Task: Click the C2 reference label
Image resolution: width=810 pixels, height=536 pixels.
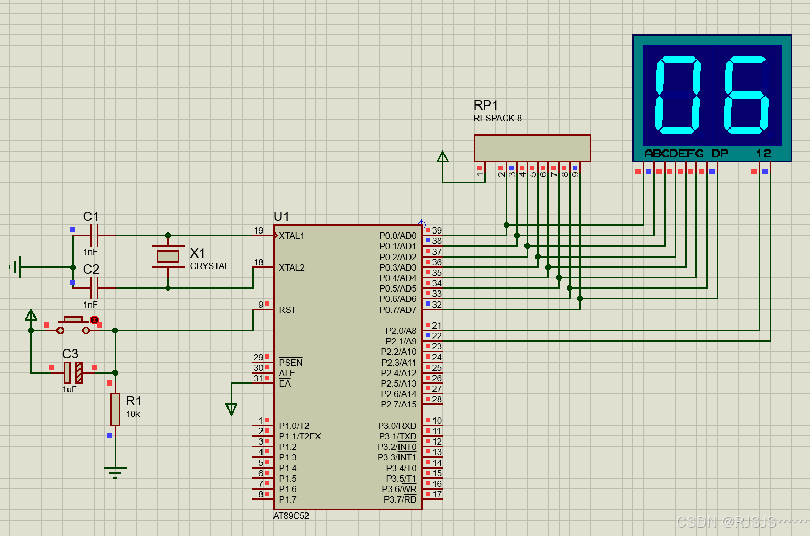Action: point(91,269)
